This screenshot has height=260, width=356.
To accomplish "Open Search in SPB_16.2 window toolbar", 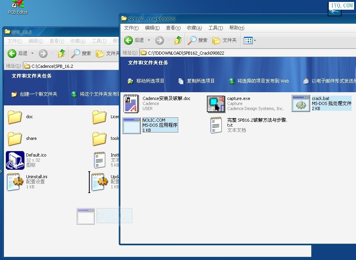I will pos(81,53).
